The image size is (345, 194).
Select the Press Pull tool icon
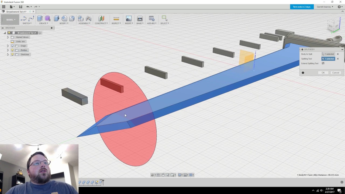[56, 18]
